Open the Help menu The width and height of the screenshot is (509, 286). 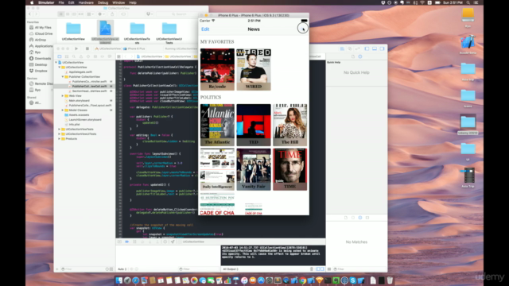pyautogui.click(x=133, y=2)
